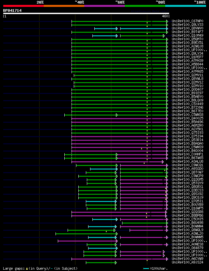Open hit UniRef100_Q10M49
Viewport: 209px width, 271px height.
click(x=187, y=35)
